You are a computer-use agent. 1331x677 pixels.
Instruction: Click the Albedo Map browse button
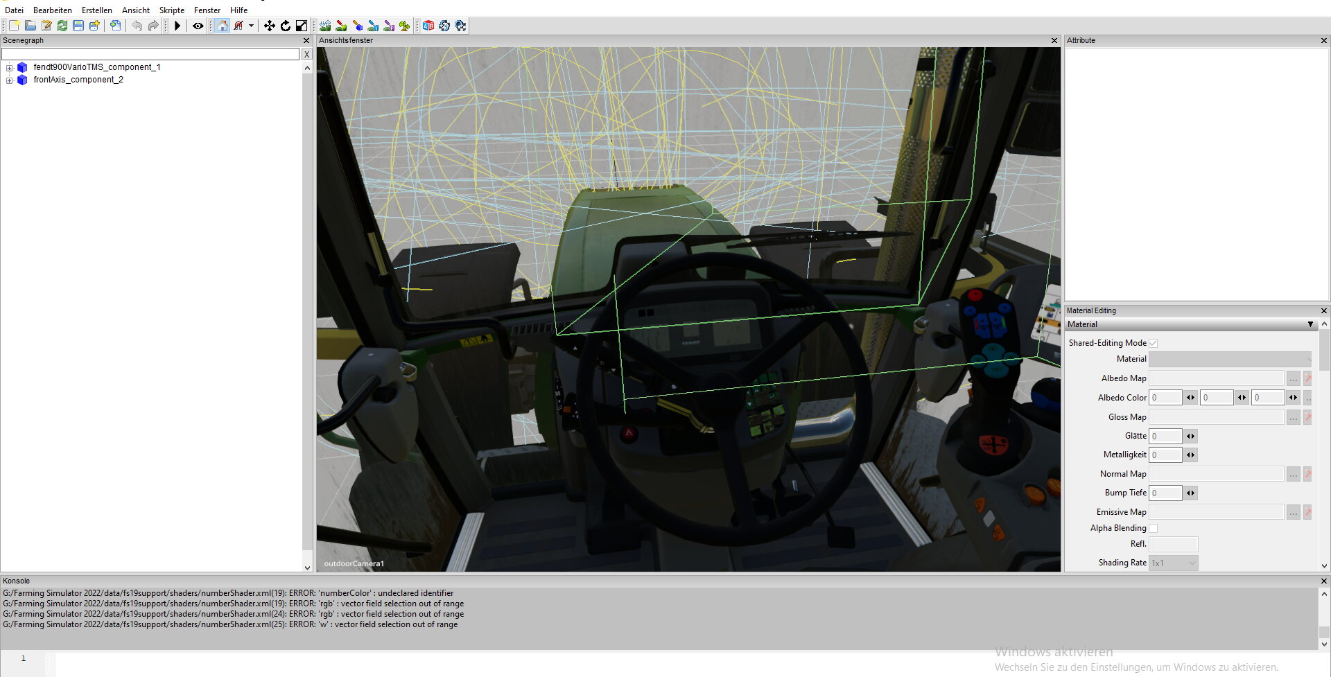point(1293,378)
